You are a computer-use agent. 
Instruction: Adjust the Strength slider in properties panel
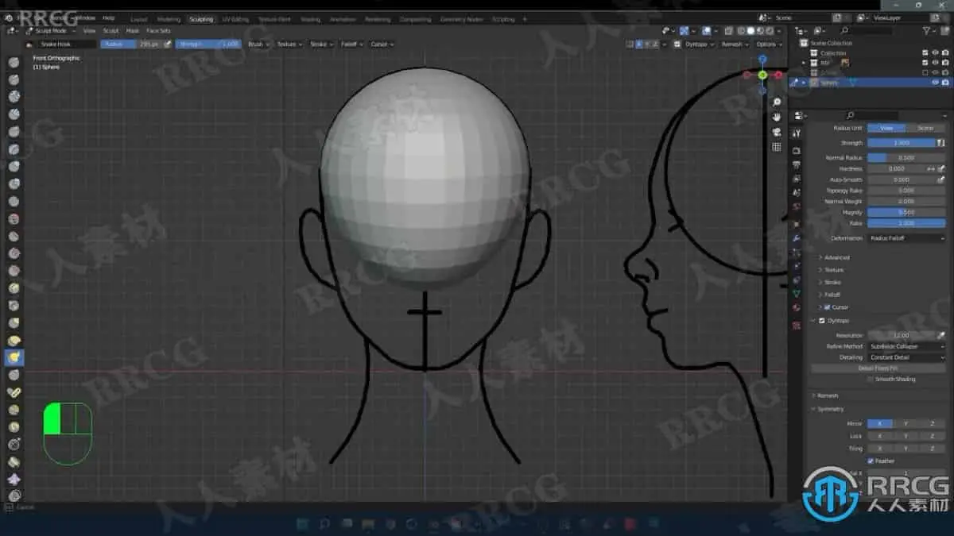[x=902, y=143]
